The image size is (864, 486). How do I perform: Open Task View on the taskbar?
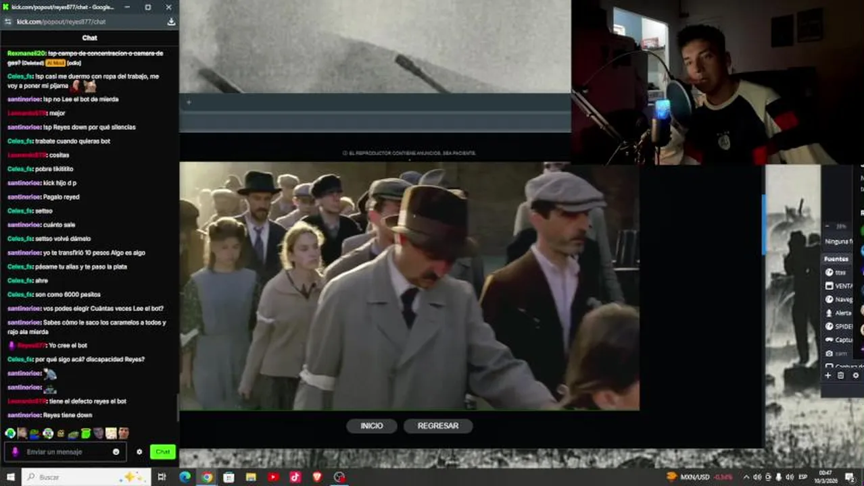click(162, 477)
